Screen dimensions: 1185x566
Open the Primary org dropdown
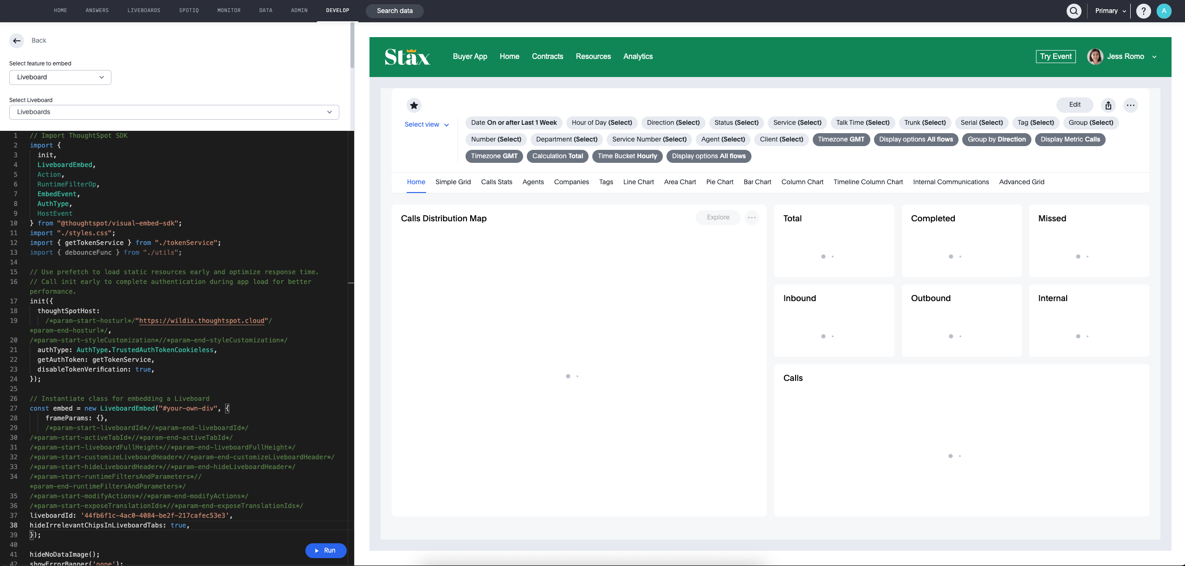[x=1111, y=11]
